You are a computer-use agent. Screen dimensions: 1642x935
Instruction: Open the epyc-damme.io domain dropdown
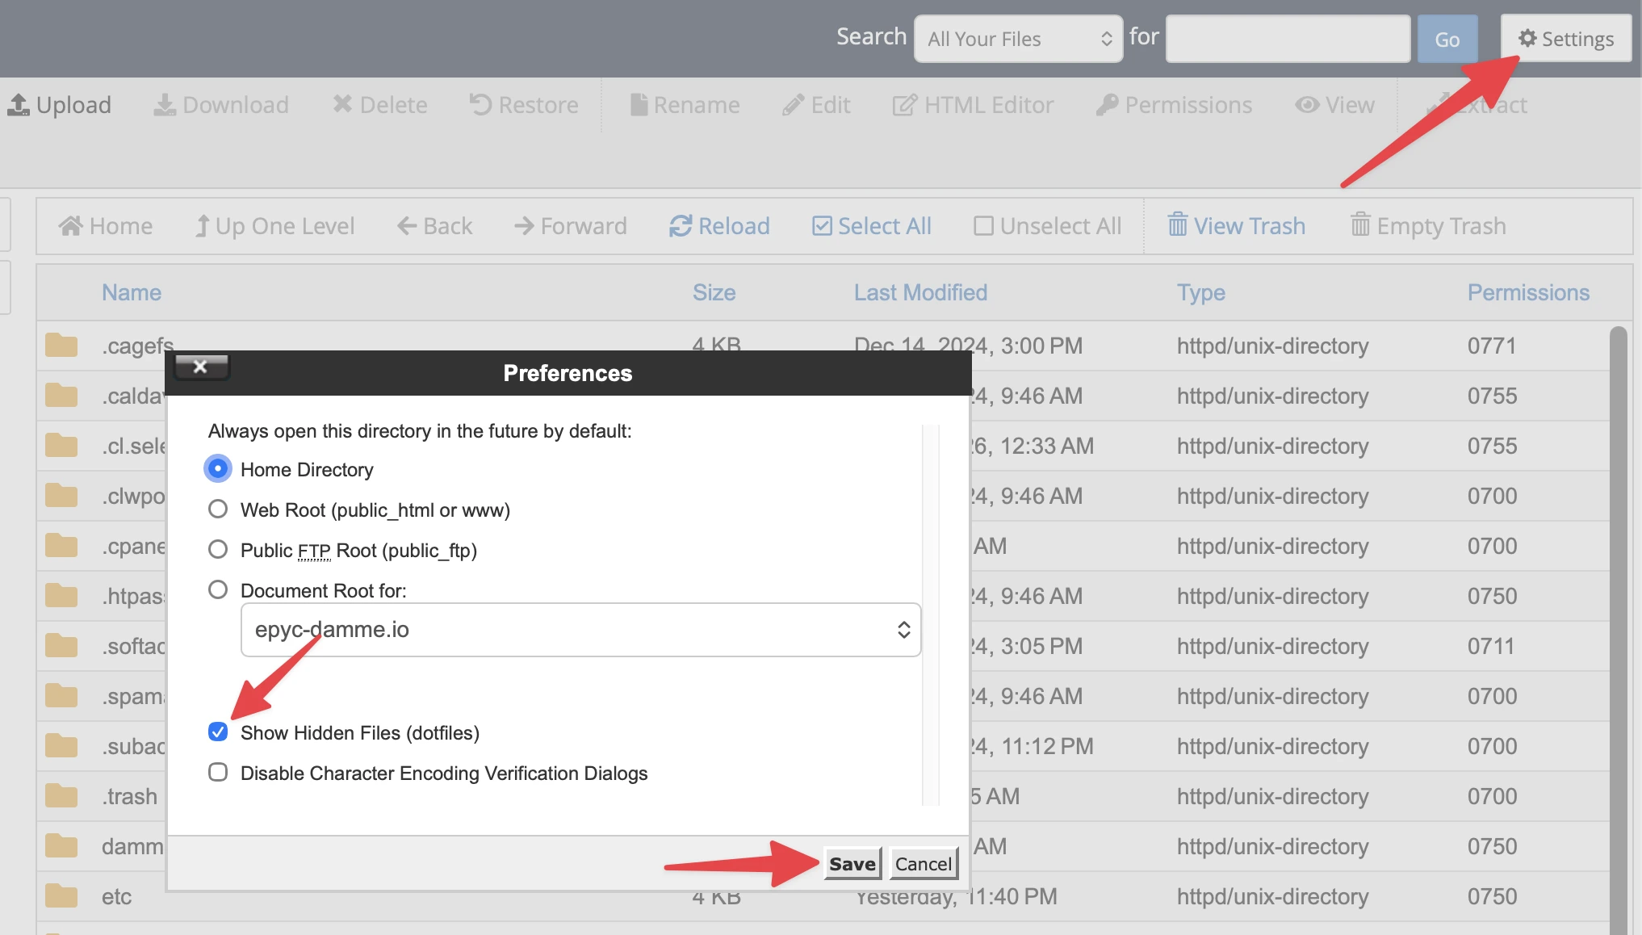click(x=580, y=630)
